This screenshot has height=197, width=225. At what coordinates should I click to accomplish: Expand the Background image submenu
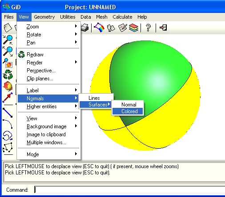point(48,126)
